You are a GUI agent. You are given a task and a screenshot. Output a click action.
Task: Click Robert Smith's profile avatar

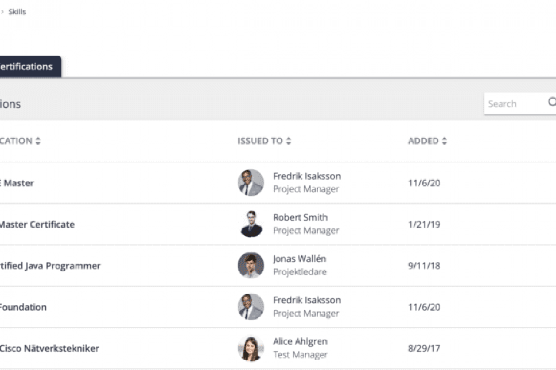(x=251, y=224)
